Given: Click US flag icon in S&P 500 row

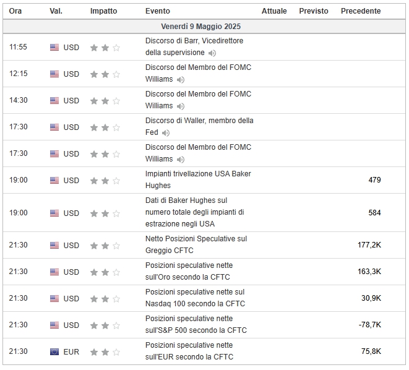Looking at the screenshot, I should click(x=54, y=325).
